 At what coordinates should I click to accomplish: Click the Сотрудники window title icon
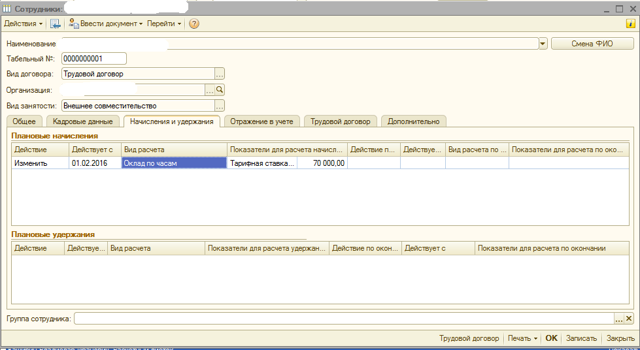[x=8, y=8]
